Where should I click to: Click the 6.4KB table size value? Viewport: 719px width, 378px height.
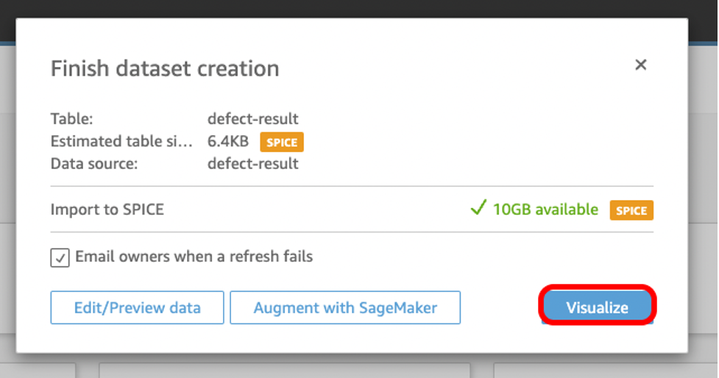click(x=228, y=141)
